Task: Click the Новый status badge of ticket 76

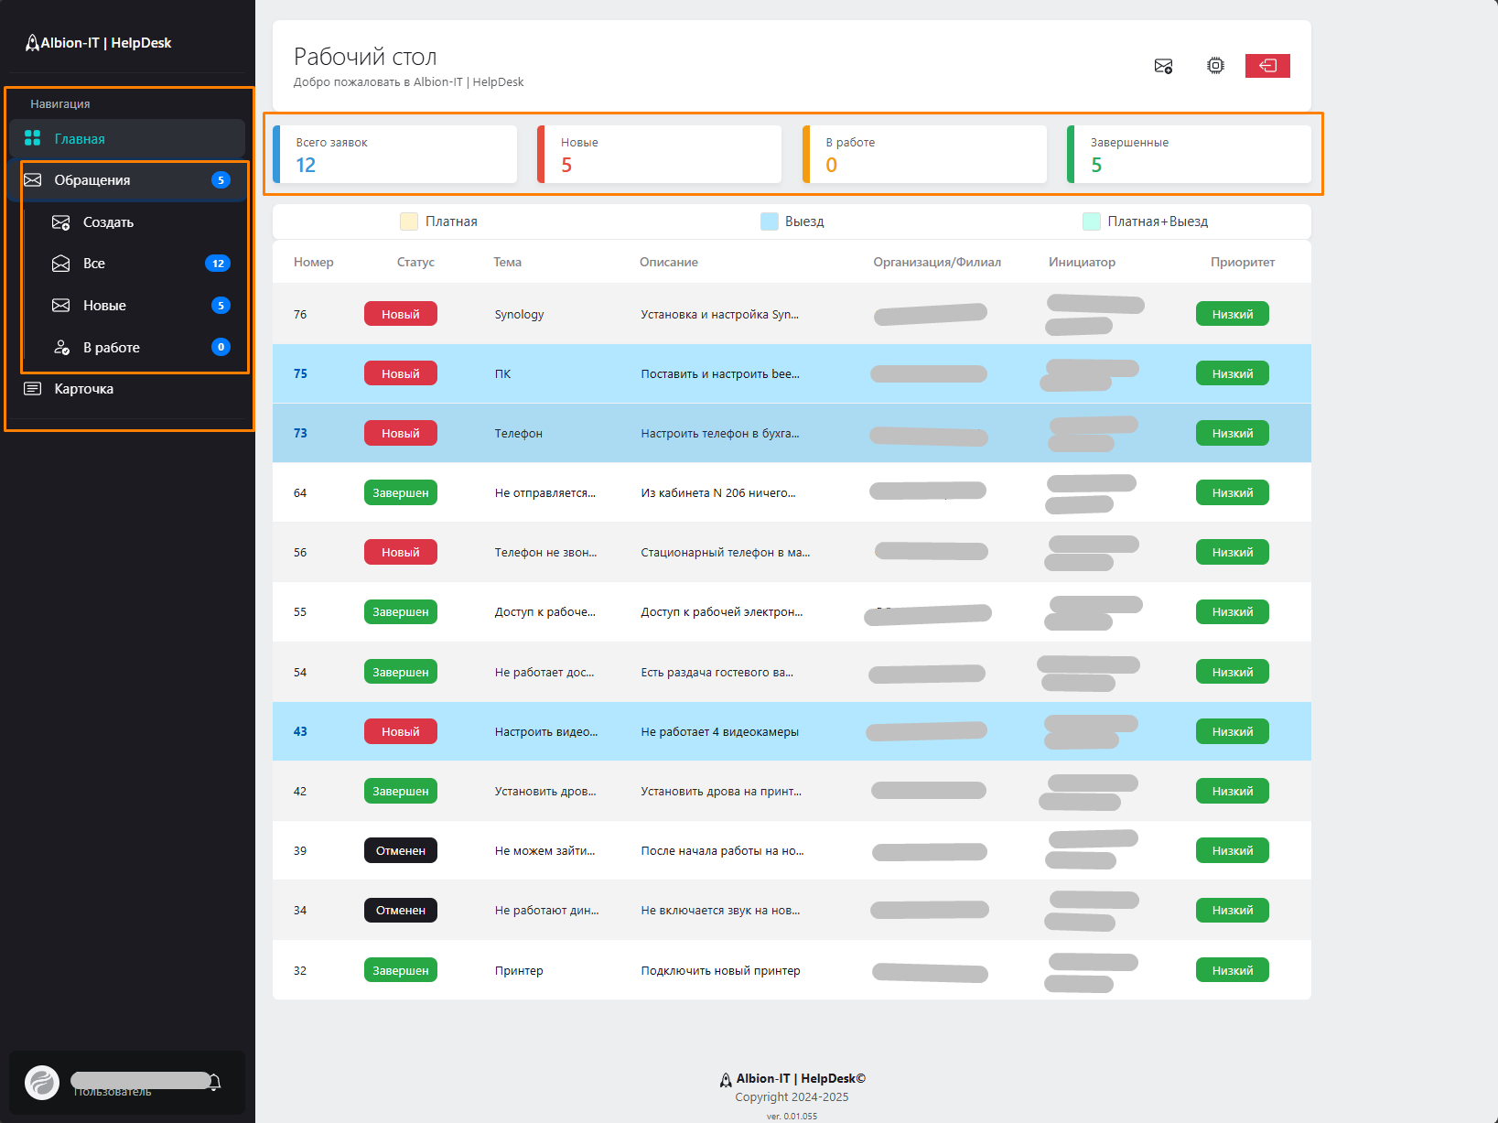Action: tap(401, 314)
